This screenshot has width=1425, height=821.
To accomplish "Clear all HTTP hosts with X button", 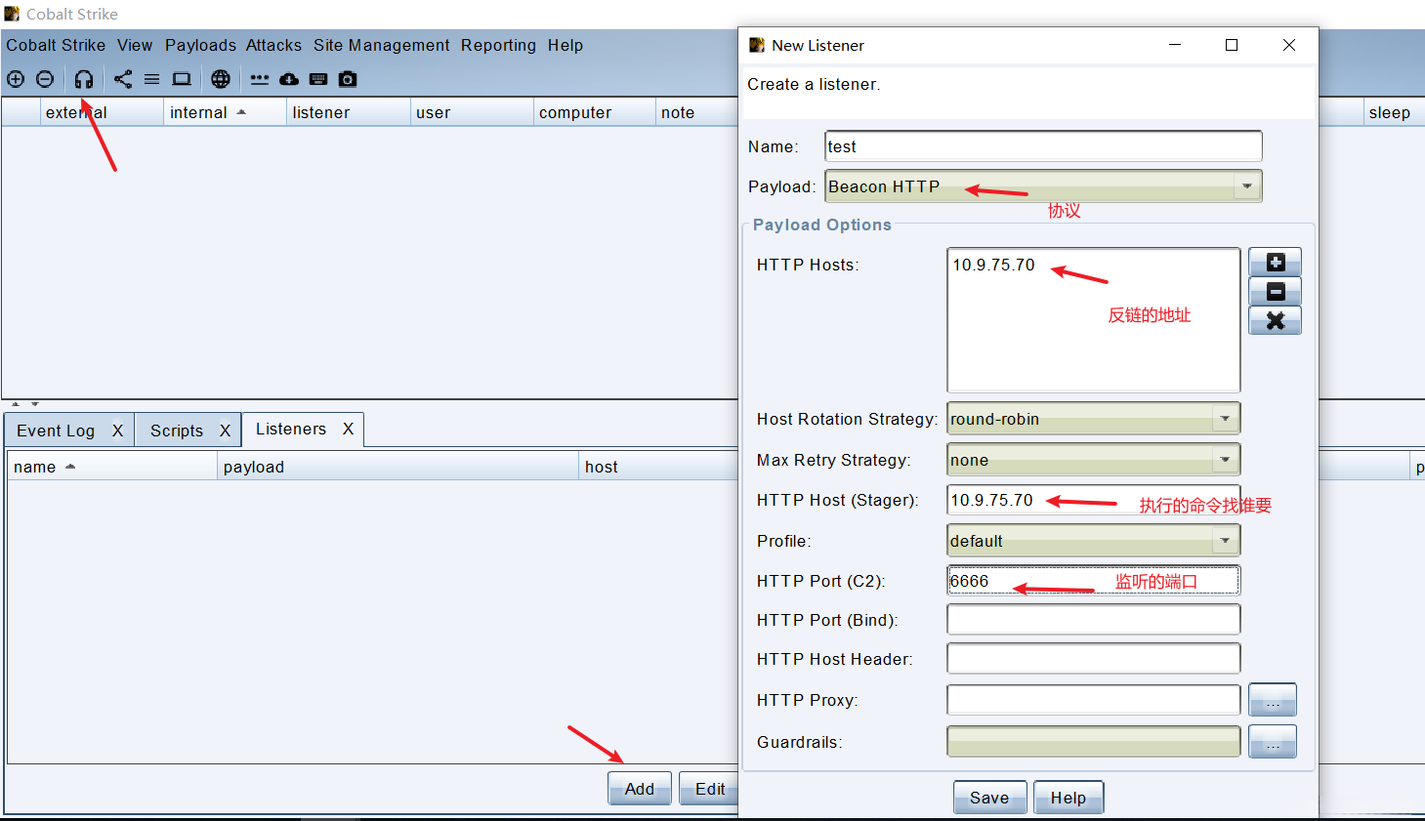I will coord(1275,320).
